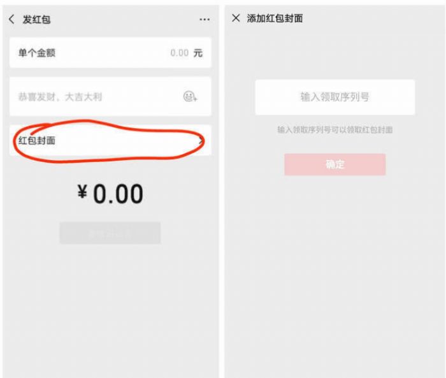Click the 输入领取序列号 serial number field
Viewport: 446px width, 378px height.
click(x=334, y=97)
